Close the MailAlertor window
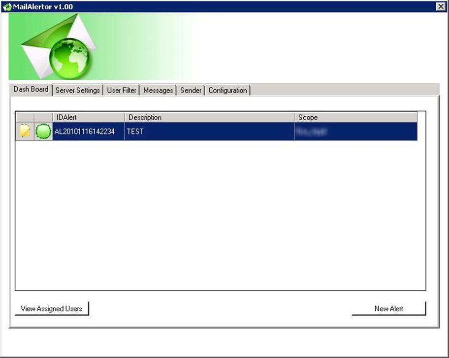 pyautogui.click(x=441, y=6)
